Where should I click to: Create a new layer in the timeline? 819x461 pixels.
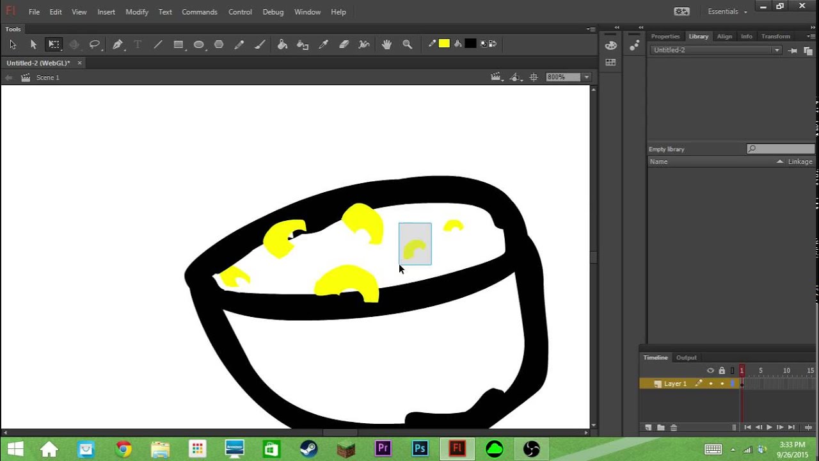tap(648, 427)
